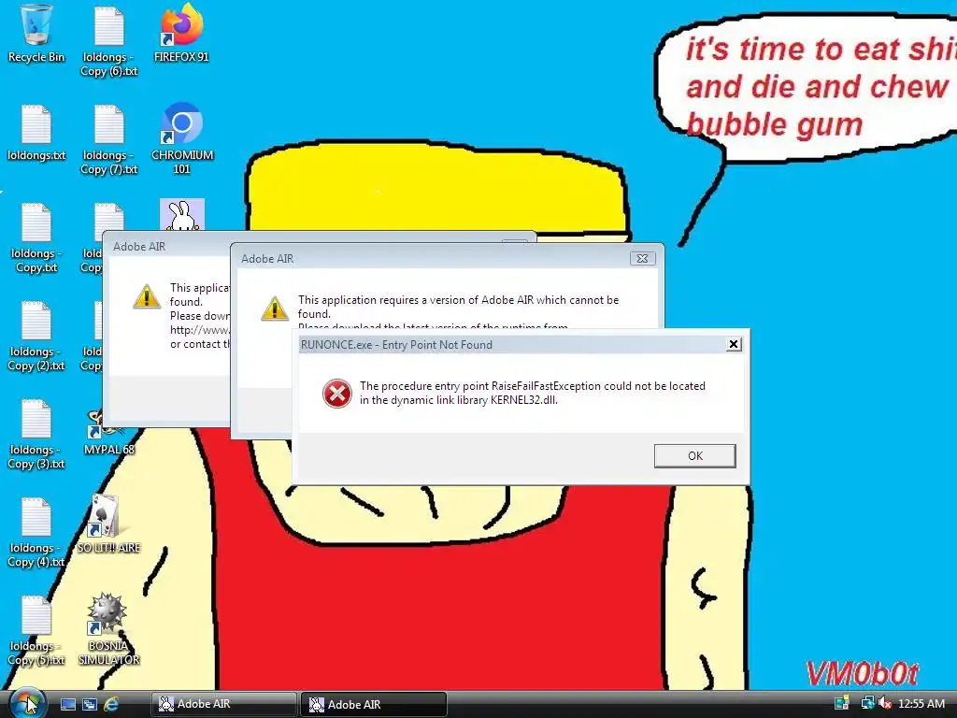Select loldongs - Copy.txt desktop file
The width and height of the screenshot is (957, 718).
(x=36, y=238)
